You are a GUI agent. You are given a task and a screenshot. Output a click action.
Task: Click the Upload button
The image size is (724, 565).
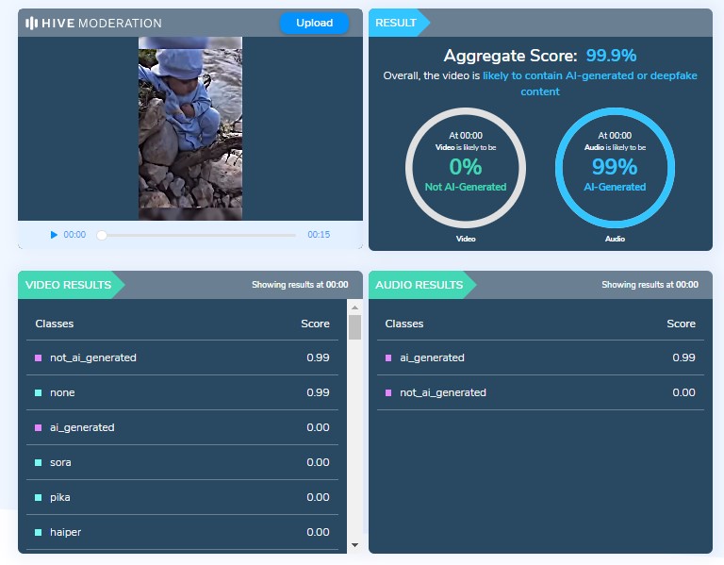[x=314, y=23]
